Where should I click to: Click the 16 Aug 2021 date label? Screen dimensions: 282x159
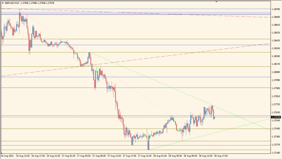[x=7, y=156]
